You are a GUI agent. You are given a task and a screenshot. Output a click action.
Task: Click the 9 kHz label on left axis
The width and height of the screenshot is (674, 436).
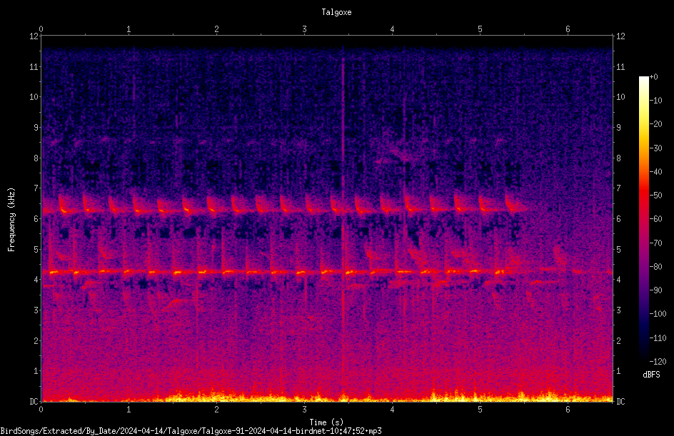[x=36, y=128]
